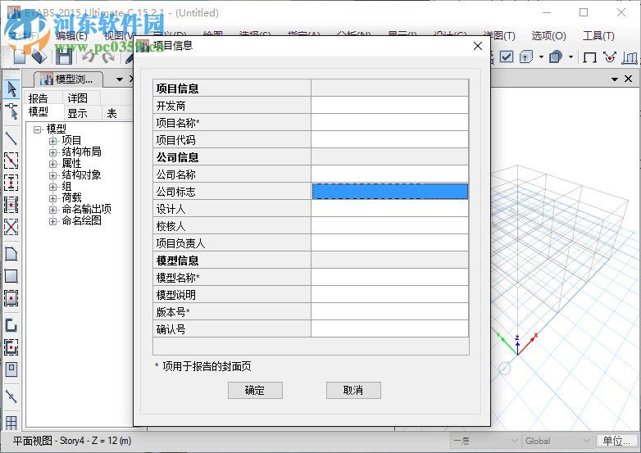This screenshot has width=641, height=453.
Task: Activate the reshape object pointer tool
Action: click(x=11, y=111)
